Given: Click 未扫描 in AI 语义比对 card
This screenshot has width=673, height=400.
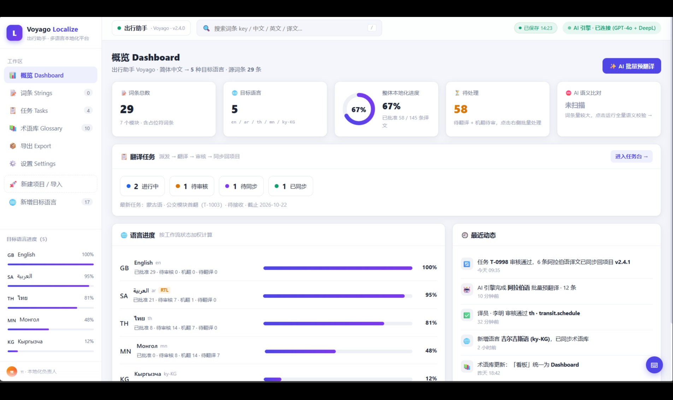Looking at the screenshot, I should tap(575, 105).
